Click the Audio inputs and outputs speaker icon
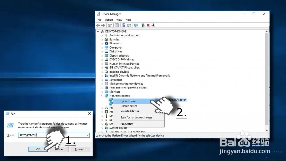 coord(107,35)
